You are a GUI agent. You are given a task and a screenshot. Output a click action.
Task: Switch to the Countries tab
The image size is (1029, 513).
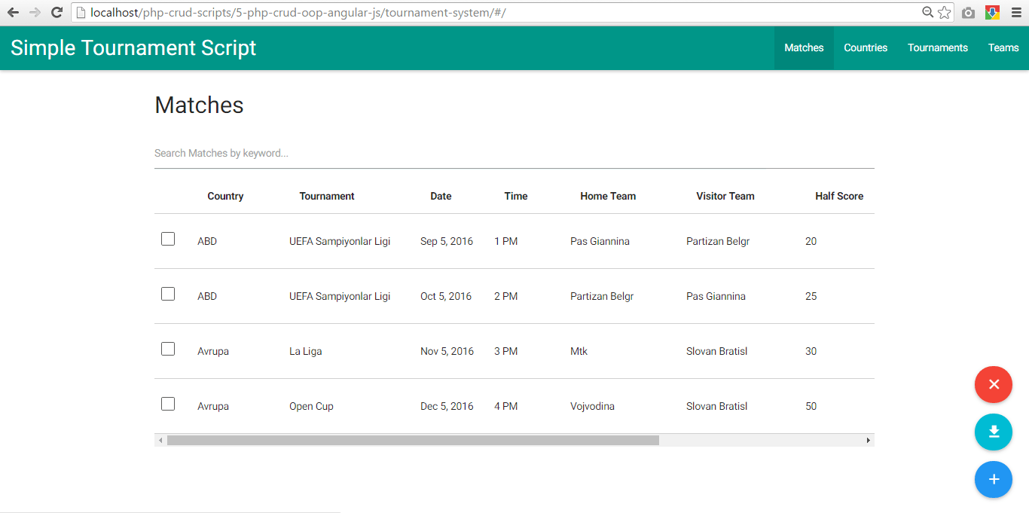coord(866,47)
